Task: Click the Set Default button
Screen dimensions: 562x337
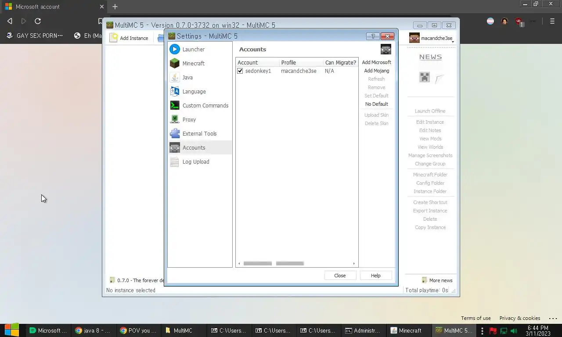Action: coord(376,96)
